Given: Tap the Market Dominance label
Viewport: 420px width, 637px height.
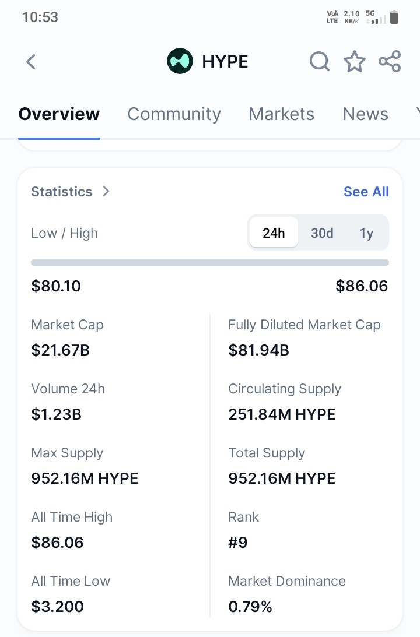Looking at the screenshot, I should pyautogui.click(x=287, y=581).
